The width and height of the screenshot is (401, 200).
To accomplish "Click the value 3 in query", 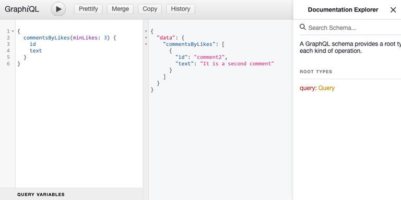I will [105, 38].
